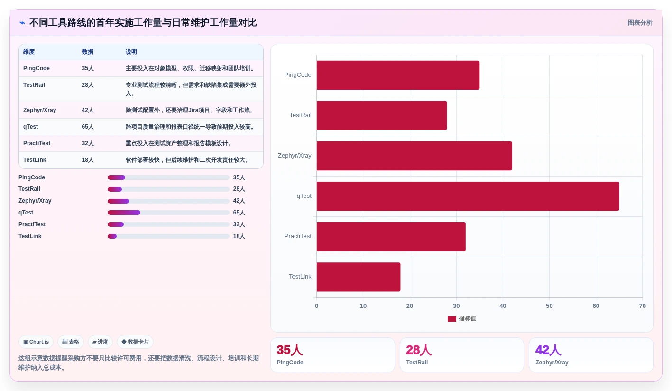The image size is (672, 391).
Task: Click the TestLink bar in the chart
Action: pos(359,277)
